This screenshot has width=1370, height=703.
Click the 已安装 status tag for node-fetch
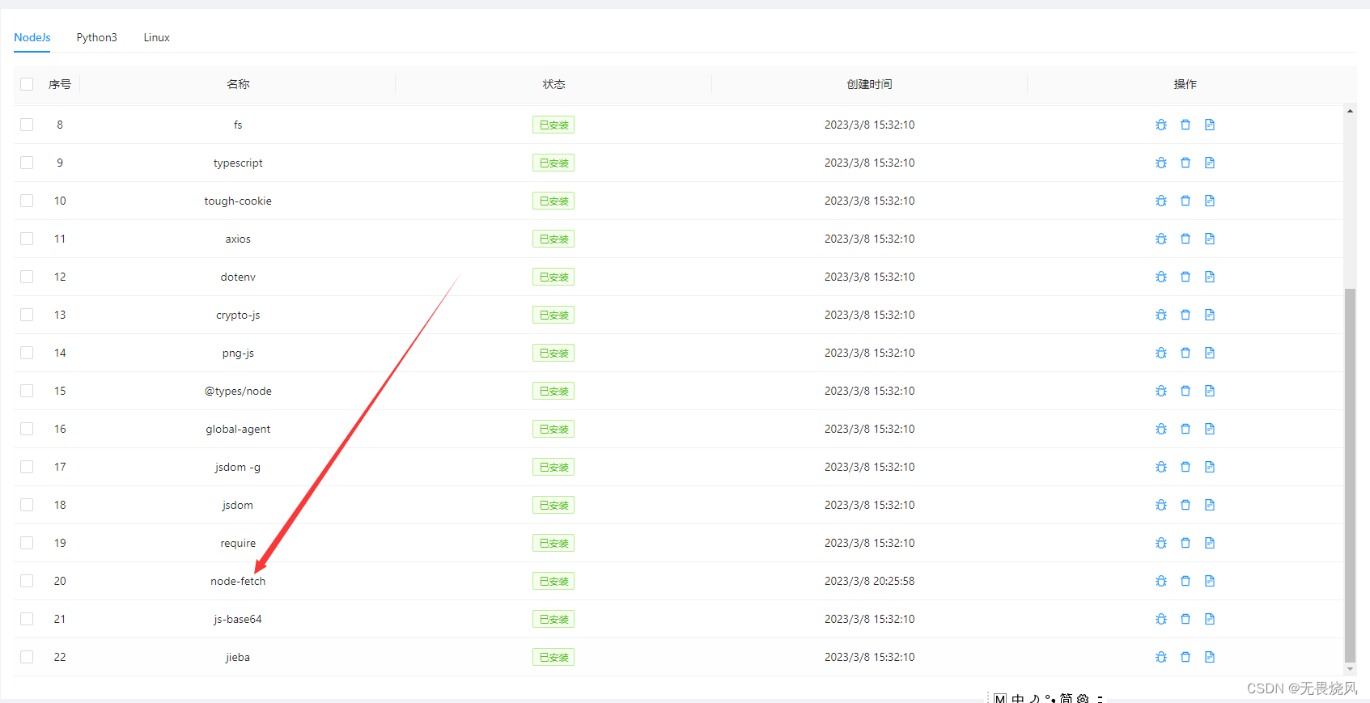pyautogui.click(x=554, y=581)
